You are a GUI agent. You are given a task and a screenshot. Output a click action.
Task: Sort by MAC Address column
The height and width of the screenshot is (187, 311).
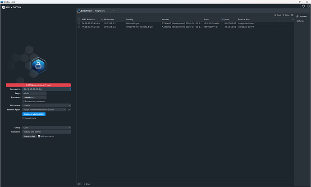[x=88, y=19]
